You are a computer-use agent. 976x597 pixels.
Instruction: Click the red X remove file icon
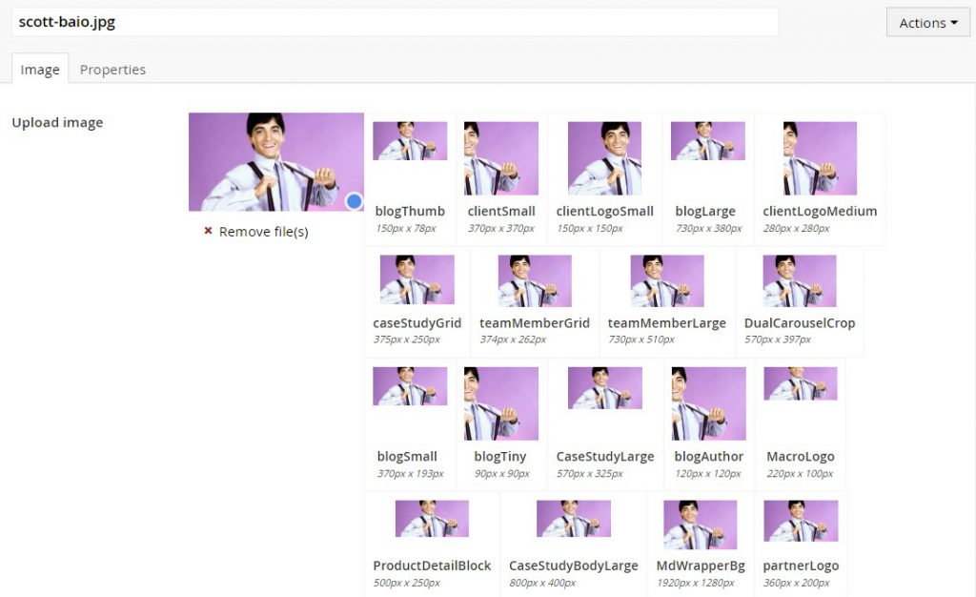[208, 232]
